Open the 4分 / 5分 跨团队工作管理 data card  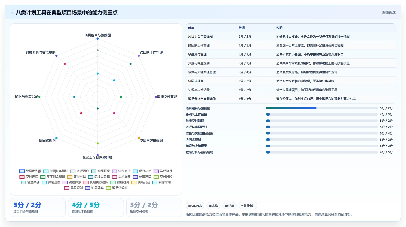pyautogui.click(x=96, y=207)
